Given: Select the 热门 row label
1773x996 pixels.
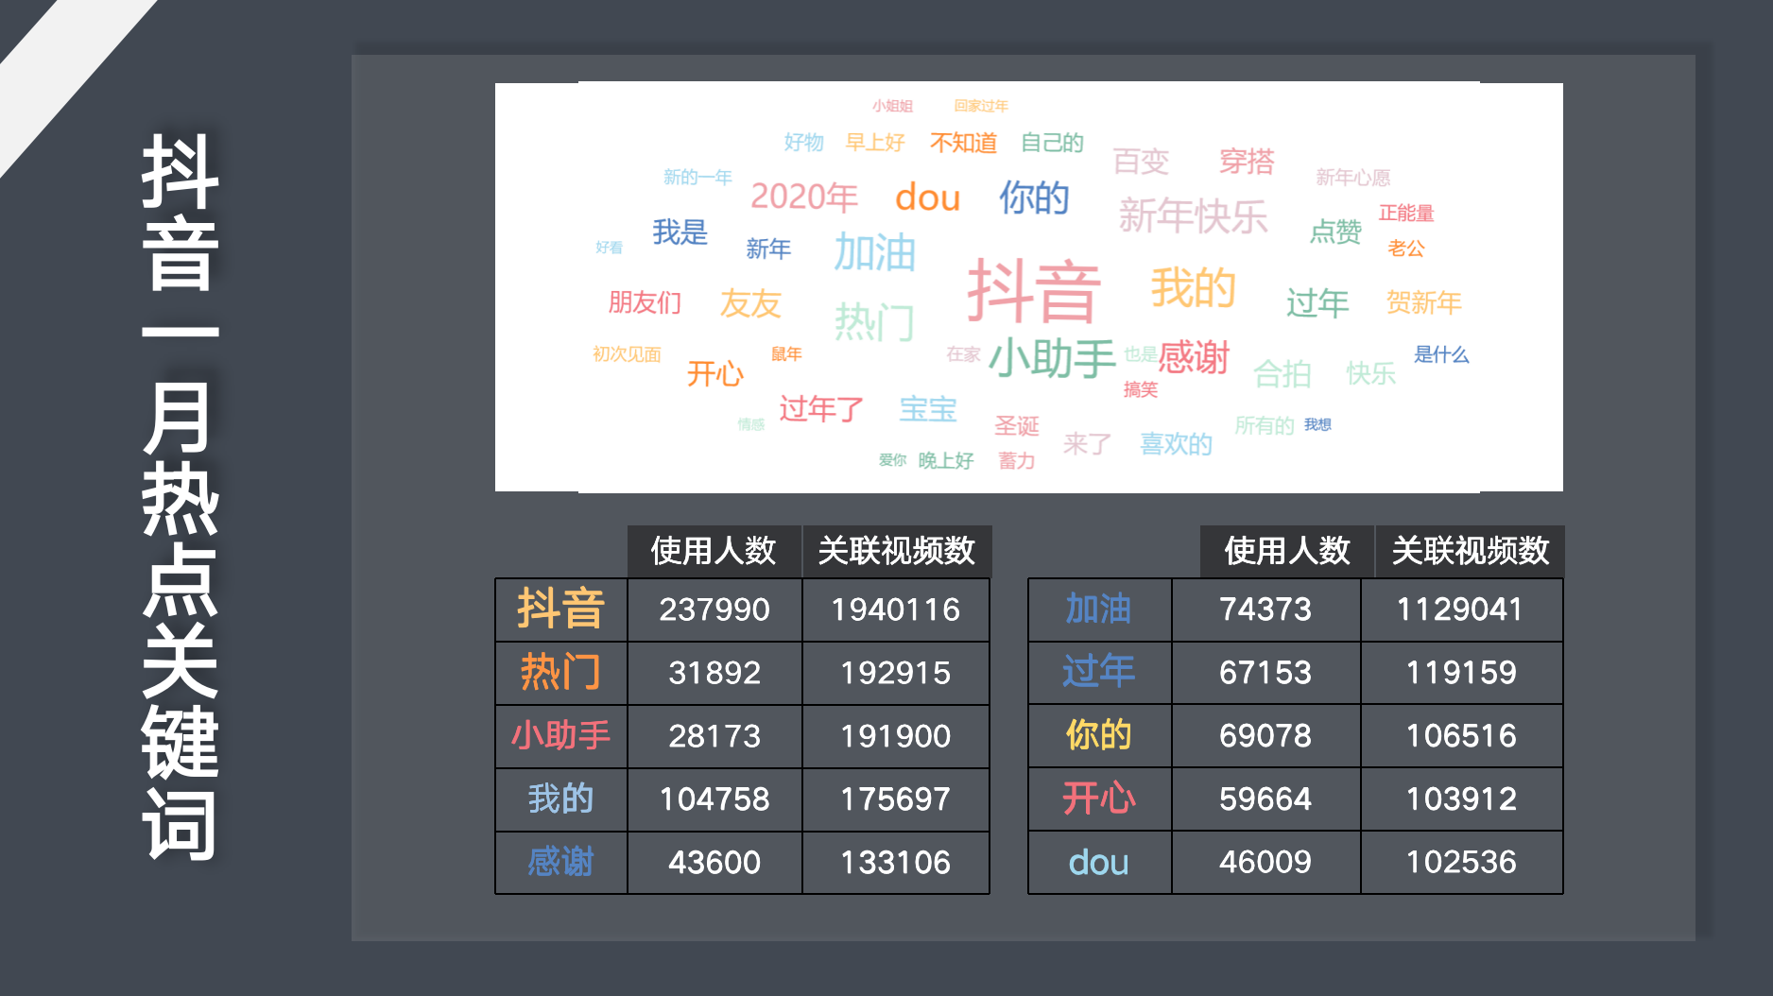Looking at the screenshot, I should point(560,673).
